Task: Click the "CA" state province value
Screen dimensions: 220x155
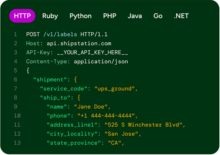Action: point(114,143)
